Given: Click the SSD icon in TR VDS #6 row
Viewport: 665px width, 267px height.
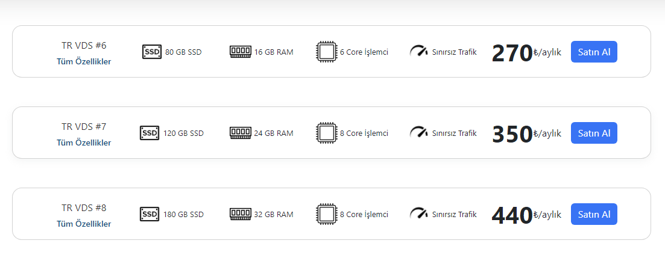Looking at the screenshot, I should coord(152,52).
